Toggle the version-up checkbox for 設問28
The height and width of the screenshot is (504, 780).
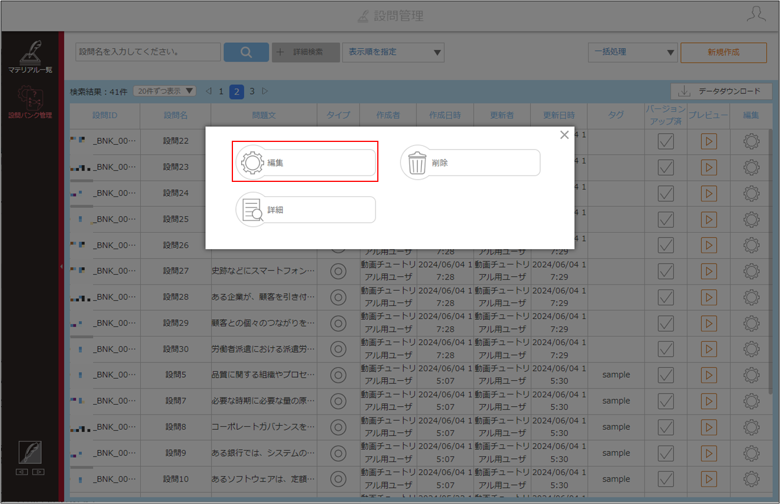[x=666, y=297]
